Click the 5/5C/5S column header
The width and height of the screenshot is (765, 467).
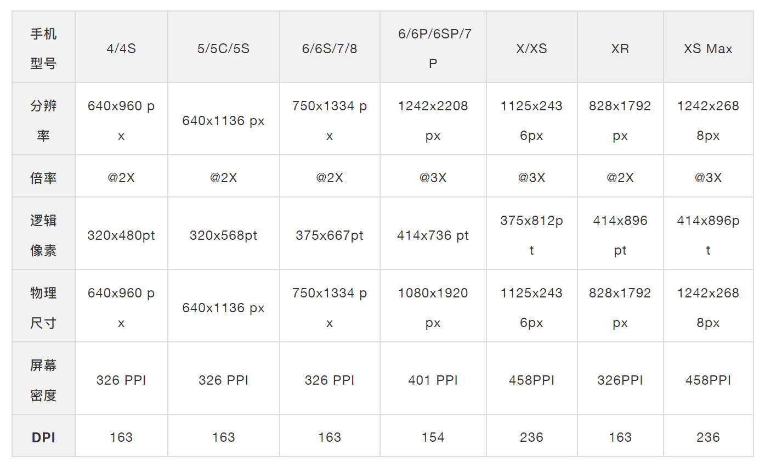point(223,49)
